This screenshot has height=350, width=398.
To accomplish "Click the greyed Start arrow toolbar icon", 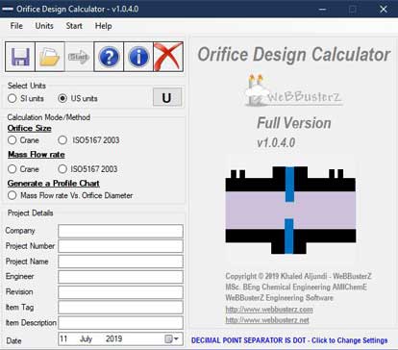I will 79,57.
